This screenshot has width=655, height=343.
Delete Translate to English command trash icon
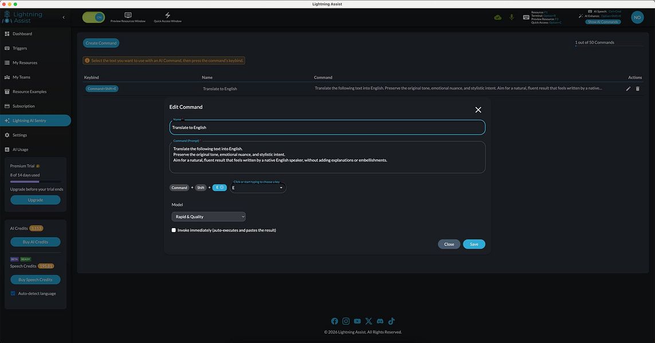point(637,89)
